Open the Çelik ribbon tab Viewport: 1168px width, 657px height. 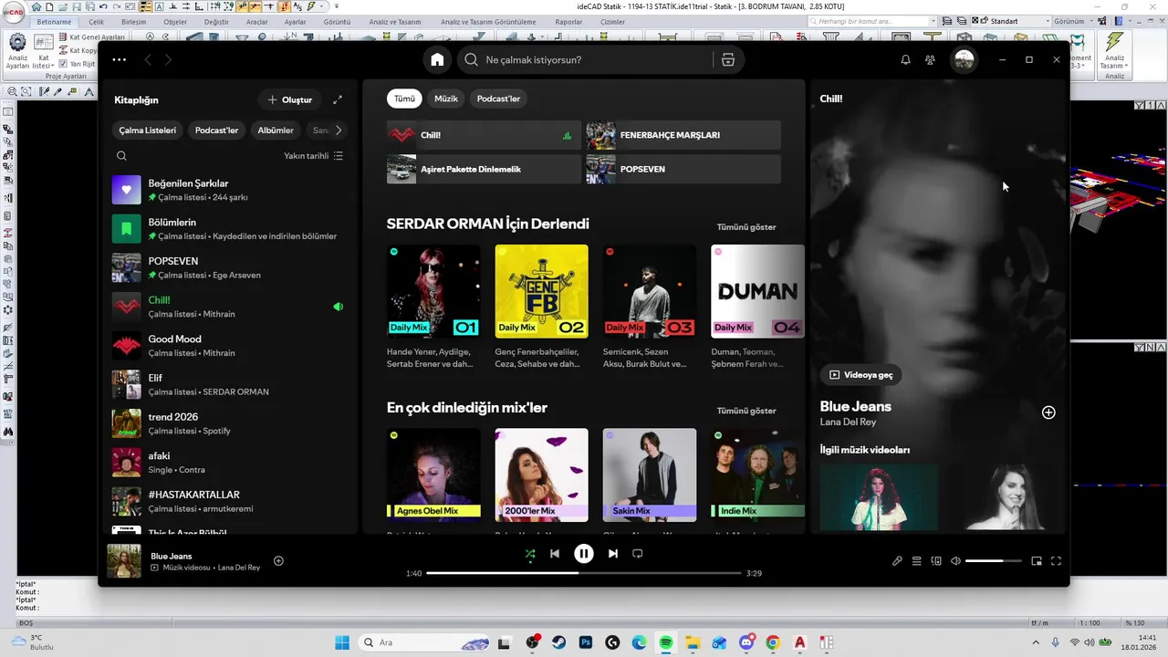(x=97, y=21)
